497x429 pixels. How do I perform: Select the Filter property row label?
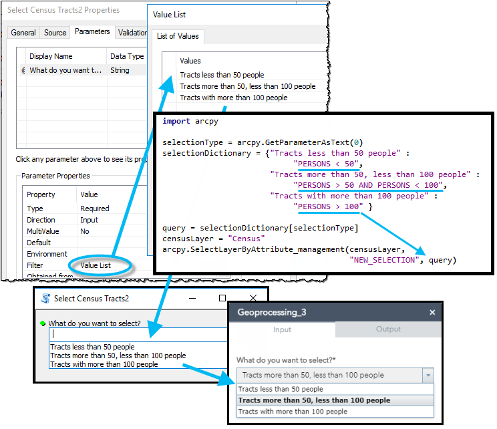tap(35, 265)
